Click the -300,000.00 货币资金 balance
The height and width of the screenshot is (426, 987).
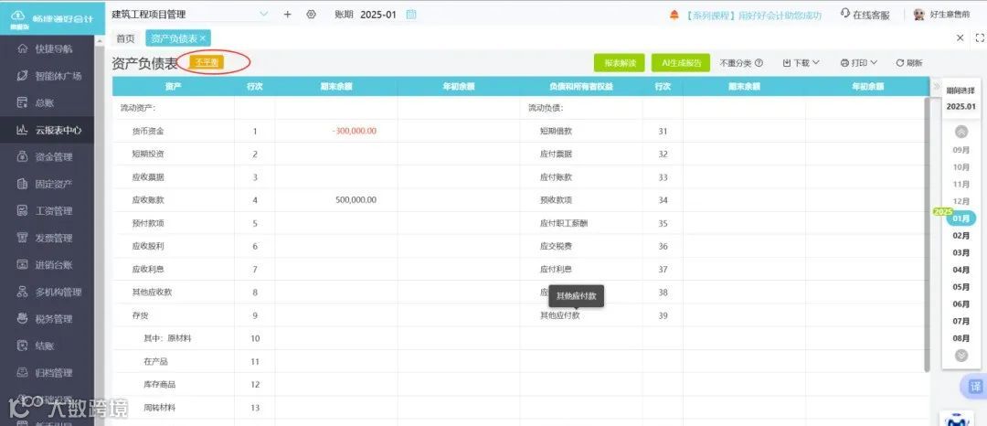click(x=355, y=131)
